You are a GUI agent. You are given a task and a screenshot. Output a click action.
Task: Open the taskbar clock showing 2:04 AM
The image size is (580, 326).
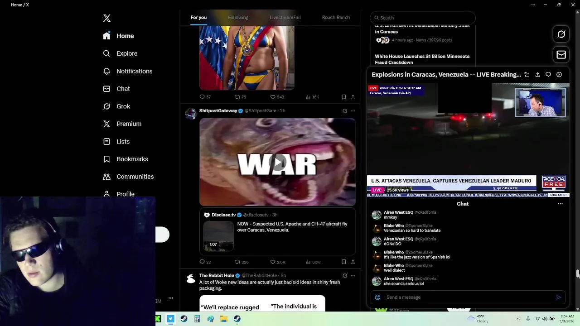[567, 319]
